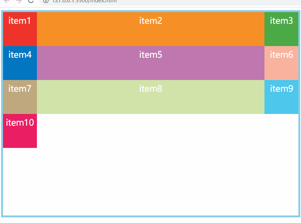Click the red item1 block
The width and height of the screenshot is (301, 223).
point(20,29)
